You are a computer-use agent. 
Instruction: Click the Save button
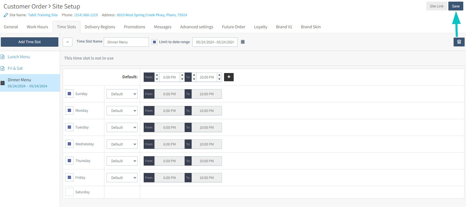click(456, 6)
